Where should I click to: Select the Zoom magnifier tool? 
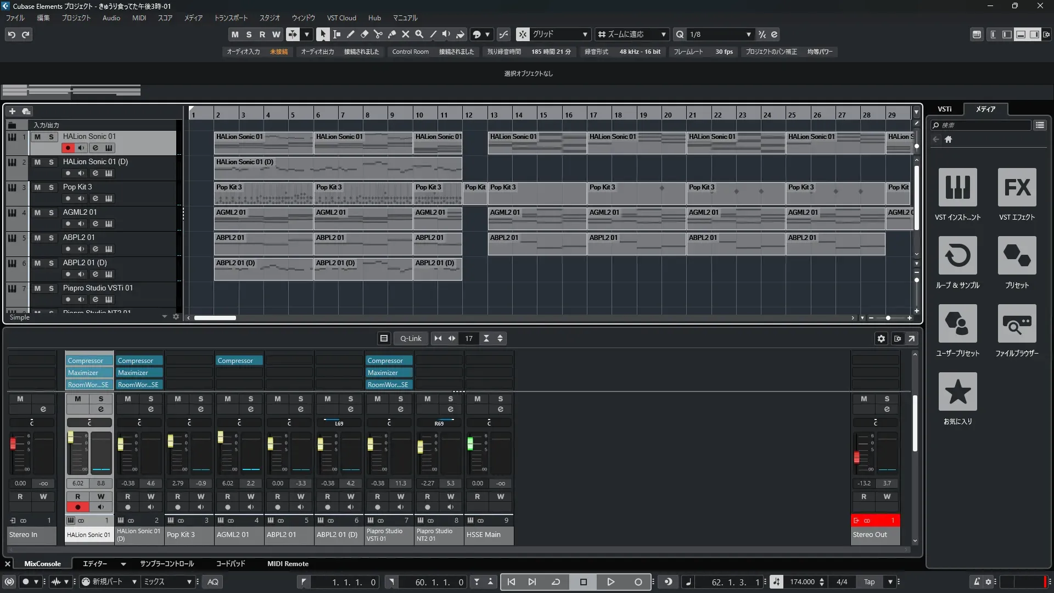pos(419,34)
